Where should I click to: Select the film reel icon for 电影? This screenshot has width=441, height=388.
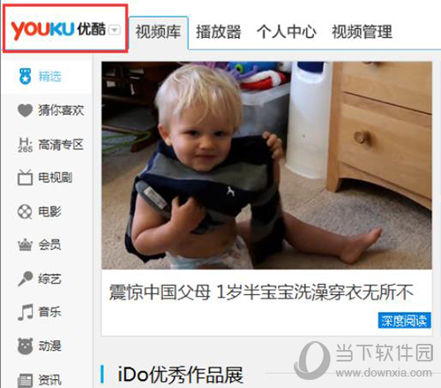click(25, 211)
